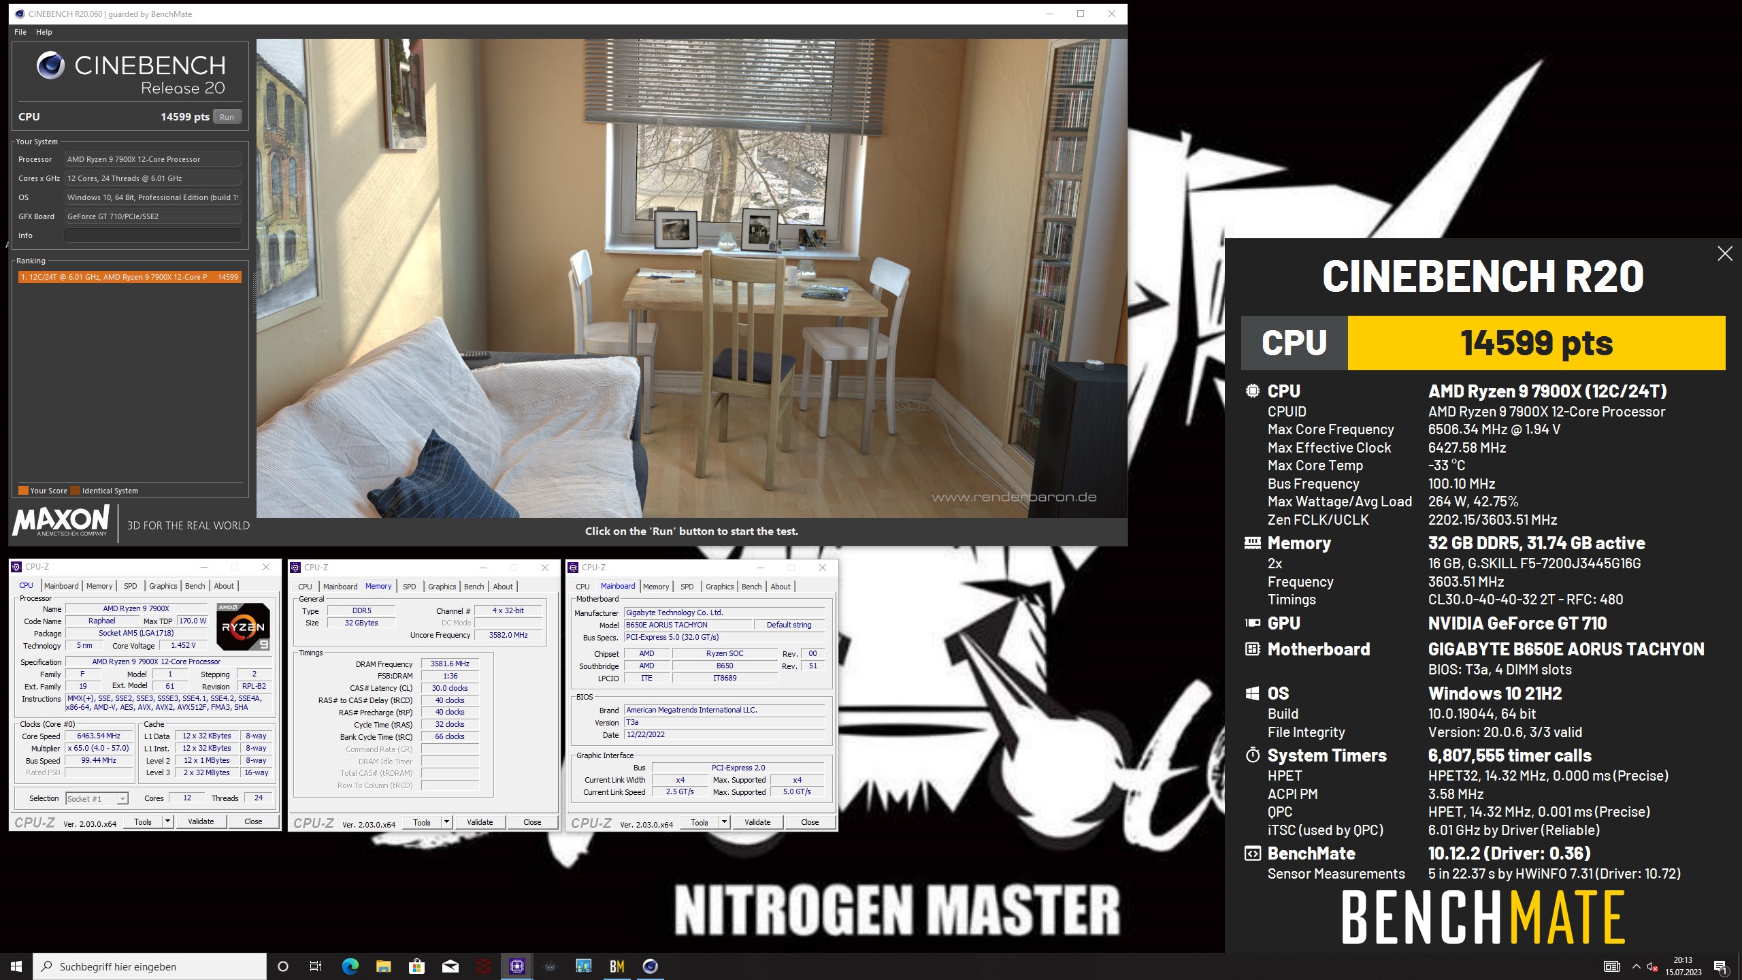Click the Max TDP value 170.0 W
The height and width of the screenshot is (980, 1742).
[x=193, y=621]
